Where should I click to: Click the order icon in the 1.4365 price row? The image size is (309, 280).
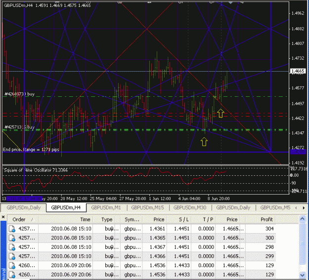pyautogui.click(x=12, y=238)
